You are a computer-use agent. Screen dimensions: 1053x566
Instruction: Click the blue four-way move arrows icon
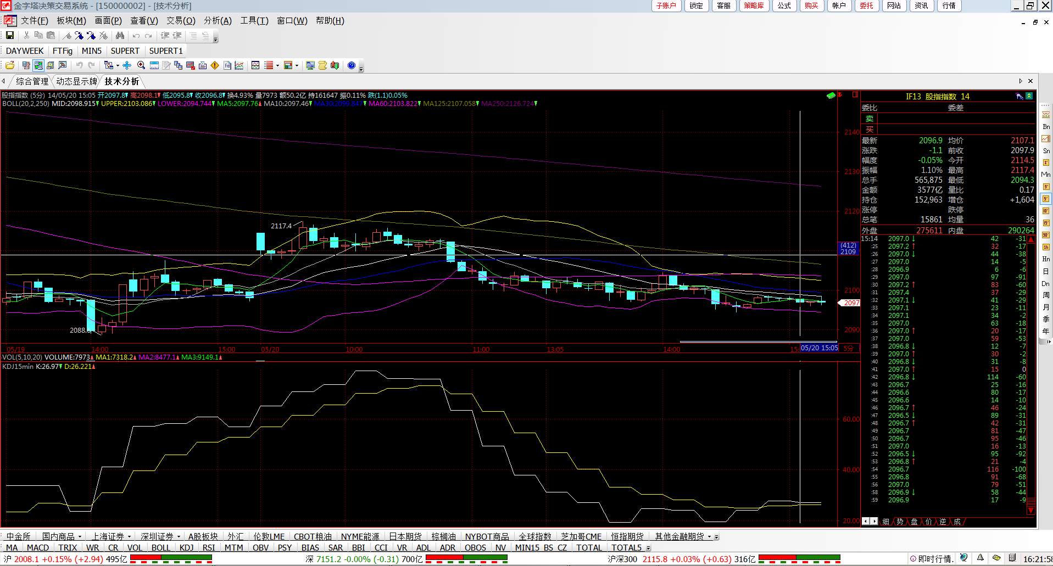pyautogui.click(x=127, y=65)
